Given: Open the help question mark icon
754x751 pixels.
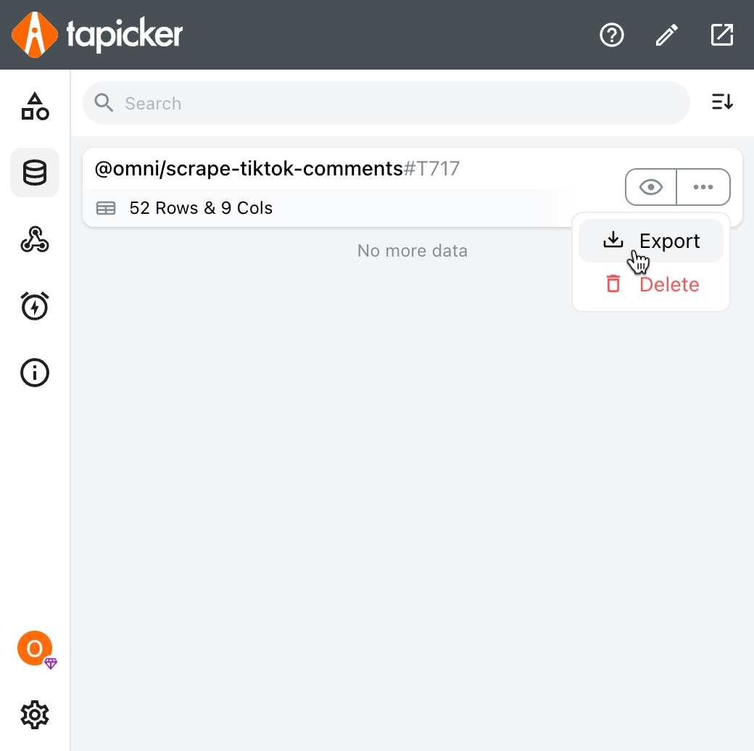Looking at the screenshot, I should point(612,35).
